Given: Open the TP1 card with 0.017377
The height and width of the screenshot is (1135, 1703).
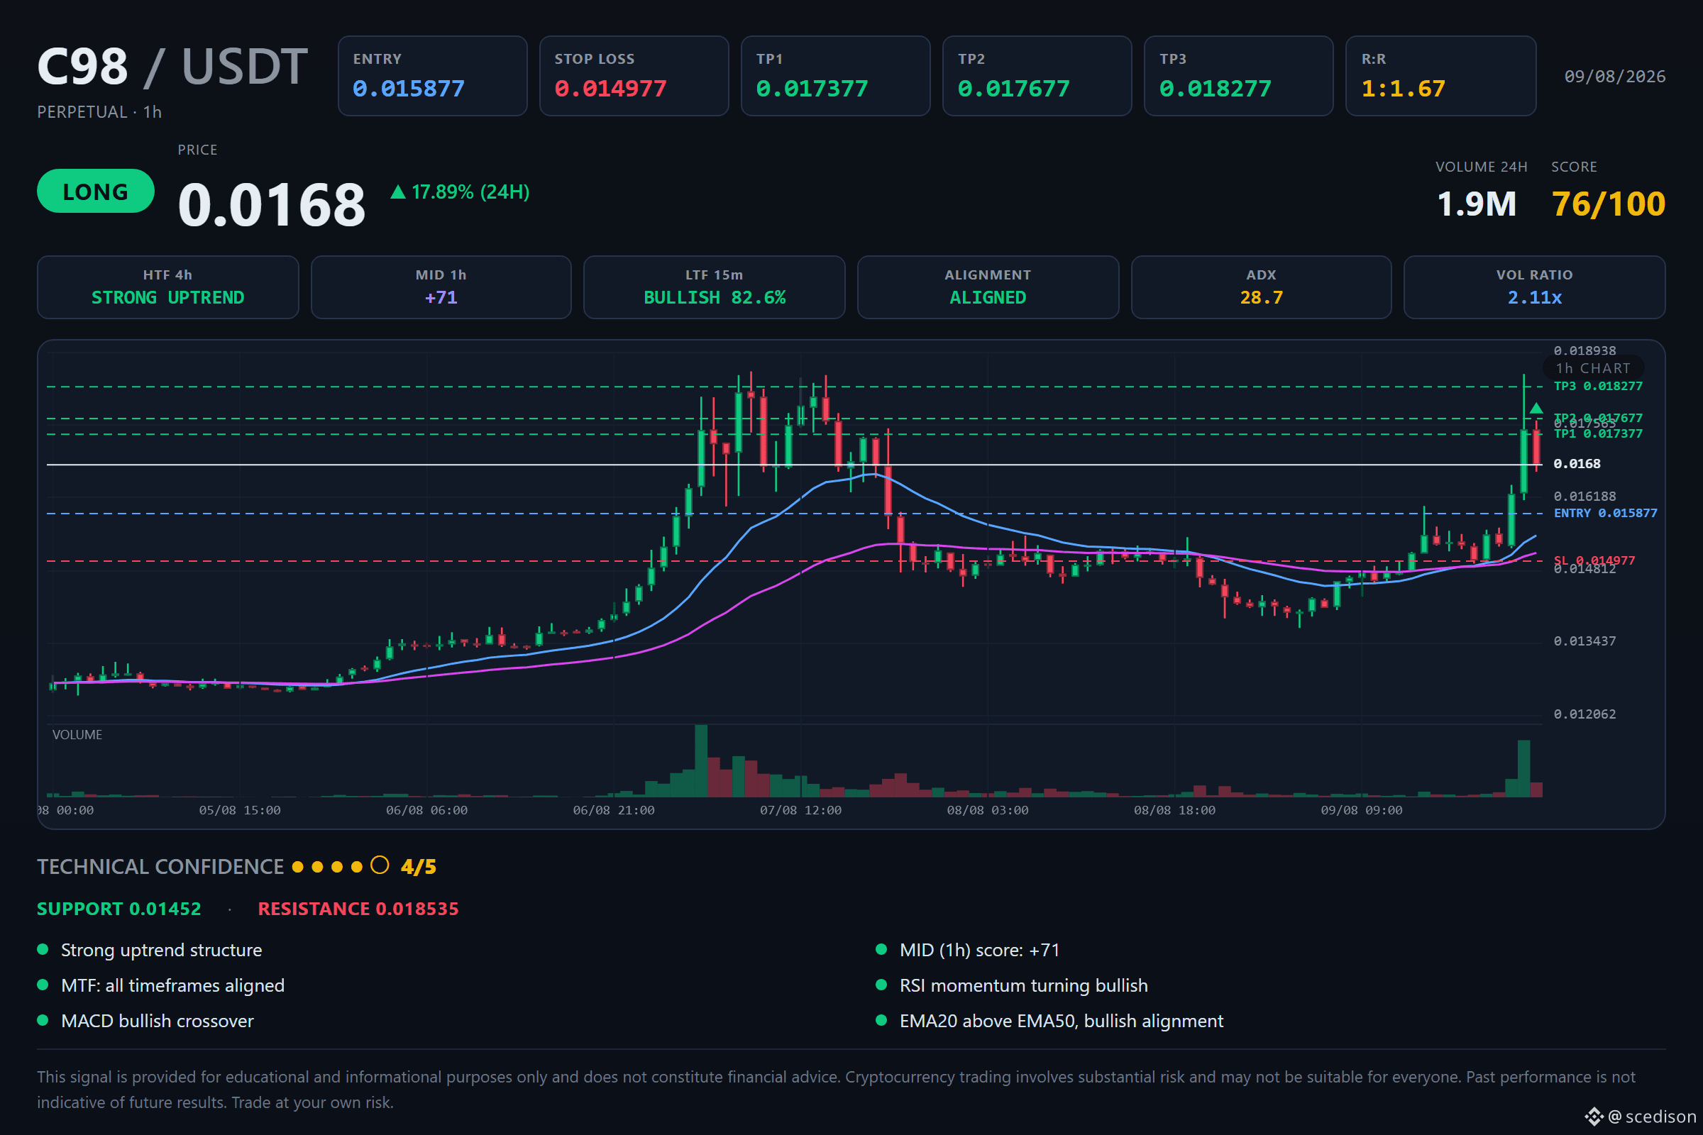Looking at the screenshot, I should [x=836, y=76].
